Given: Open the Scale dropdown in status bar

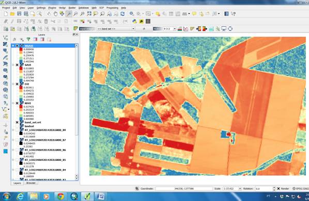Looking at the screenshot, I should [240, 189].
